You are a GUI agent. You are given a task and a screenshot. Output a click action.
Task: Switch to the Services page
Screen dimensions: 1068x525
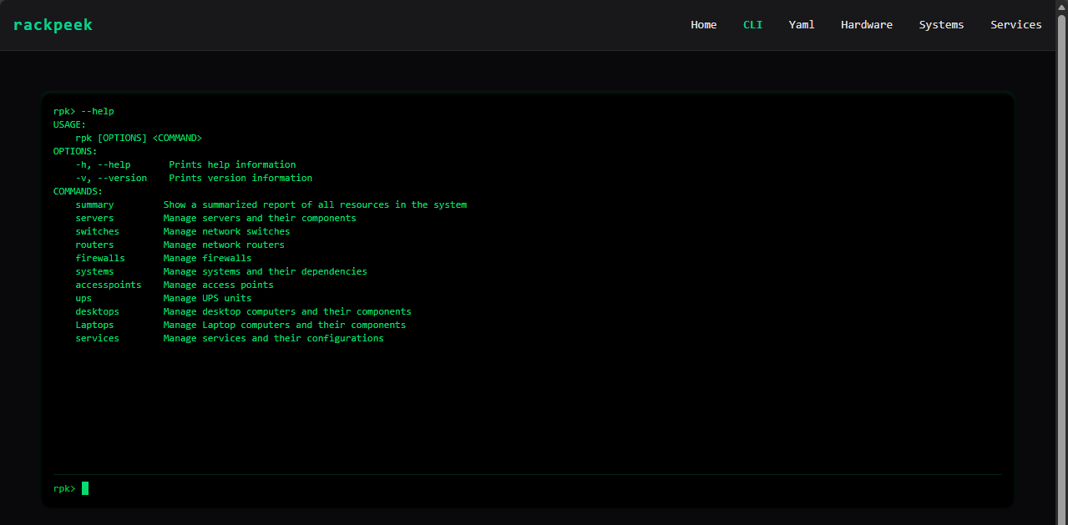(1015, 25)
